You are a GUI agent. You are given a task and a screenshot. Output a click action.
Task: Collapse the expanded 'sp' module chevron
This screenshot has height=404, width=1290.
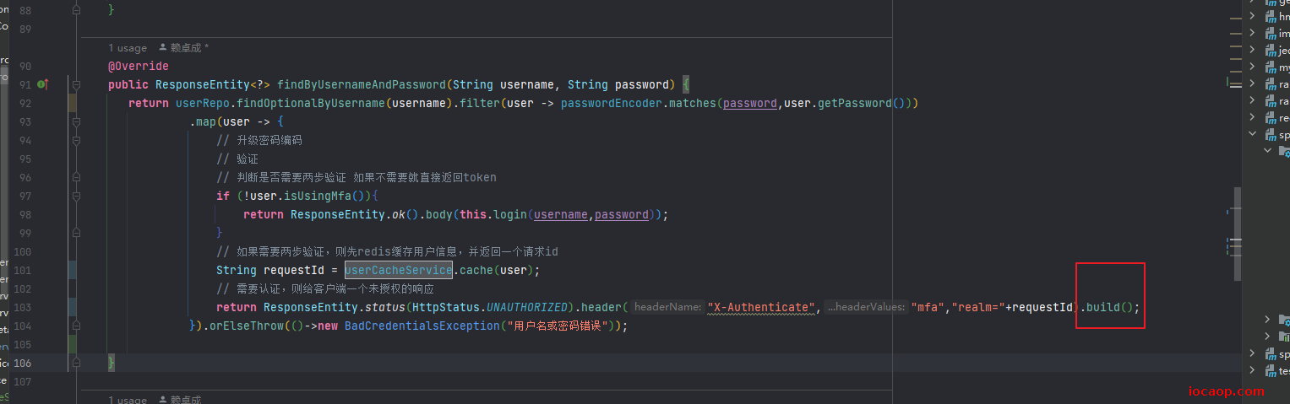1253,134
